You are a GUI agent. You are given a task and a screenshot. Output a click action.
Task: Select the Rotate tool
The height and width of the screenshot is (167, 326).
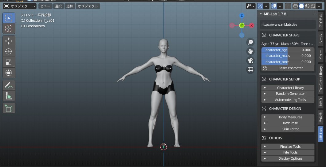pyautogui.click(x=9, y=51)
